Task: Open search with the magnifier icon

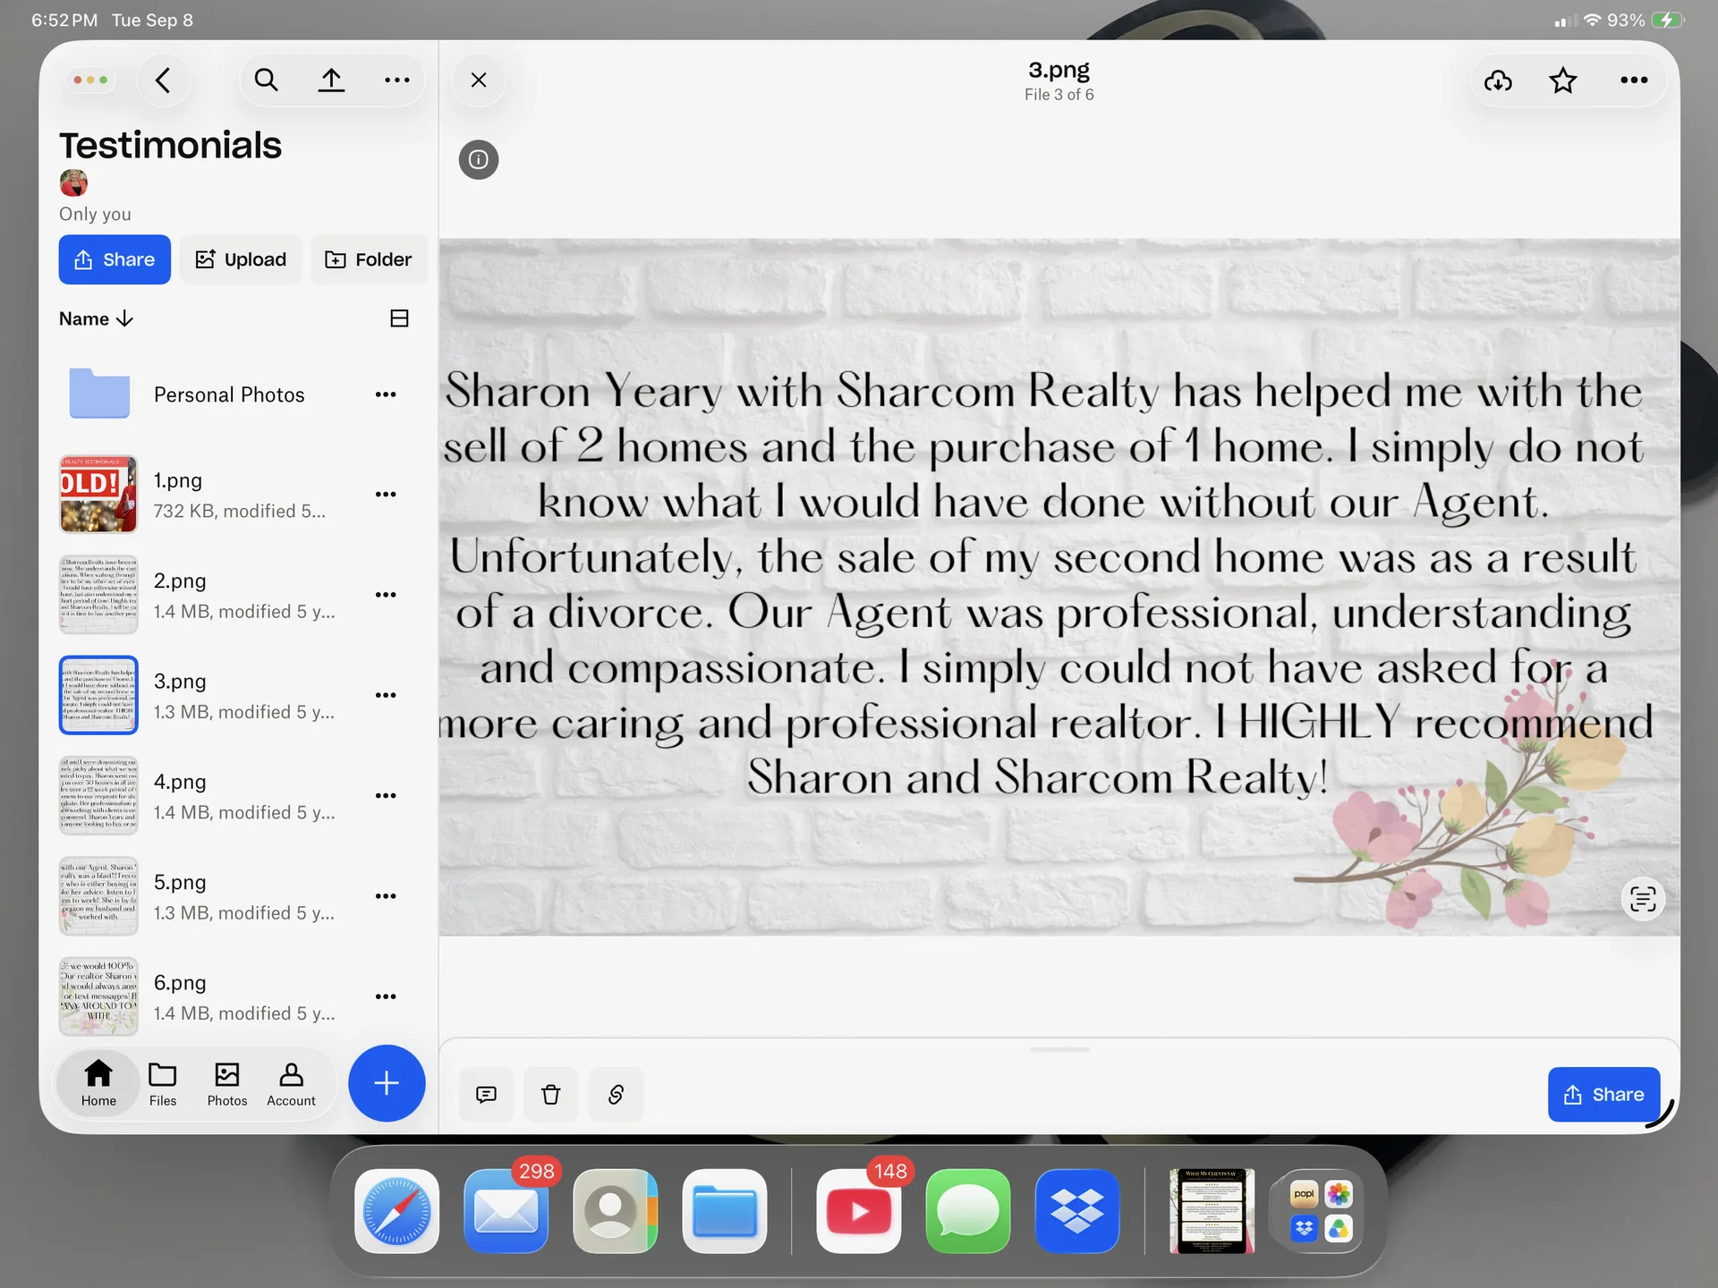Action: click(266, 80)
